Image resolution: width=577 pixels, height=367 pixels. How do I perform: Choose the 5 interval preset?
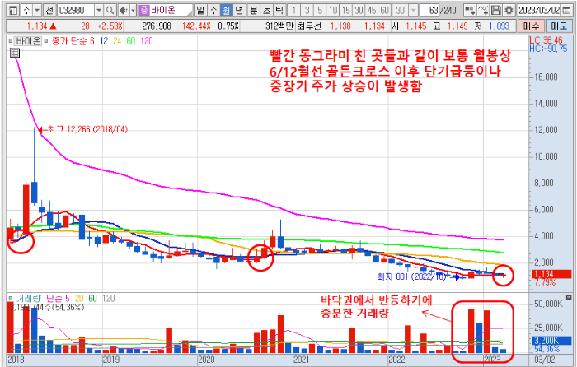click(320, 11)
